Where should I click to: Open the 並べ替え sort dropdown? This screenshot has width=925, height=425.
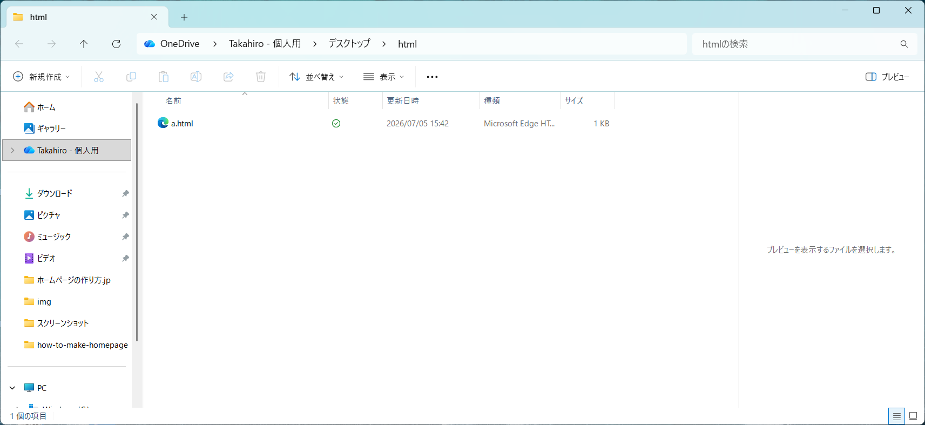pyautogui.click(x=316, y=77)
